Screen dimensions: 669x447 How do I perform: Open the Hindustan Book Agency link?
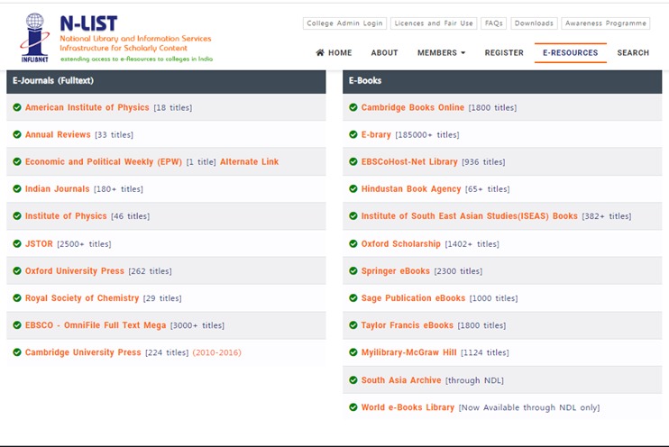pos(411,189)
